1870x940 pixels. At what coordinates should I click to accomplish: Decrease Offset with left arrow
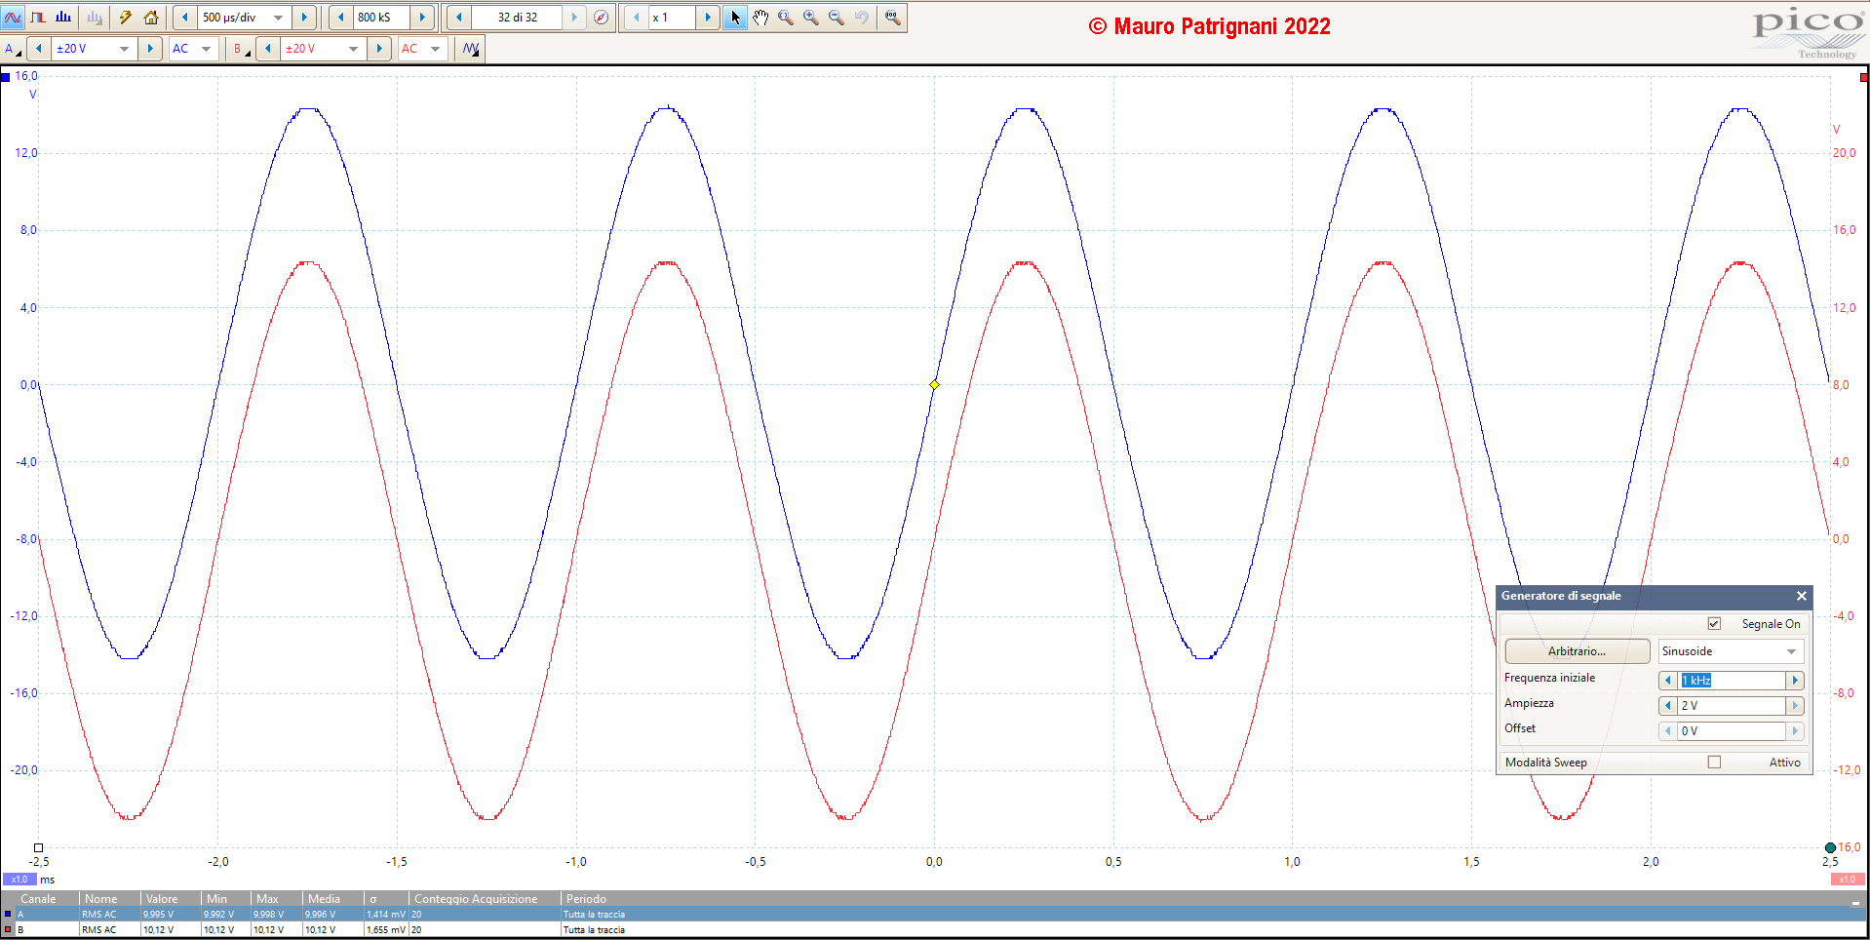coord(1667,731)
